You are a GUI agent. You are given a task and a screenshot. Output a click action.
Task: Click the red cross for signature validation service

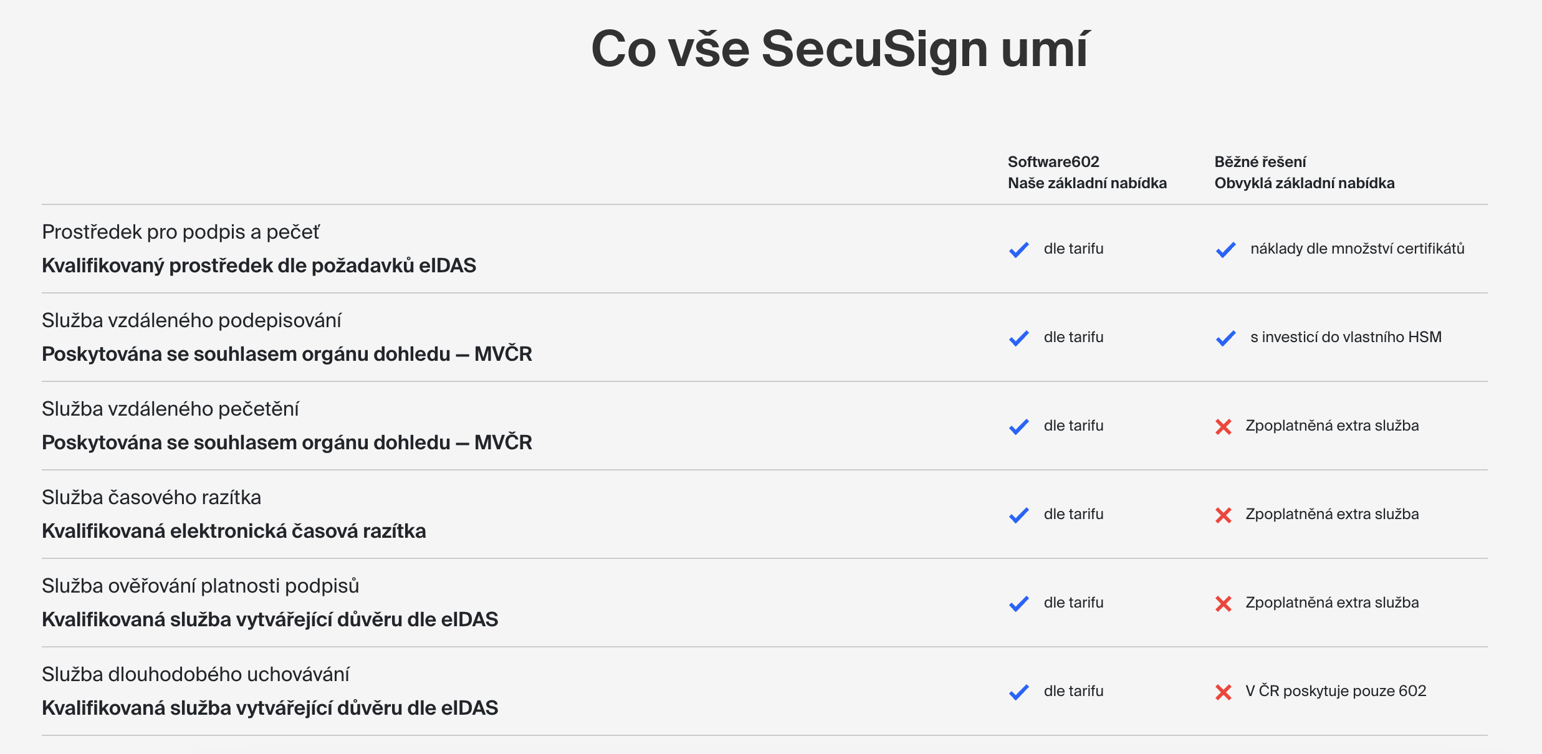click(x=1224, y=603)
